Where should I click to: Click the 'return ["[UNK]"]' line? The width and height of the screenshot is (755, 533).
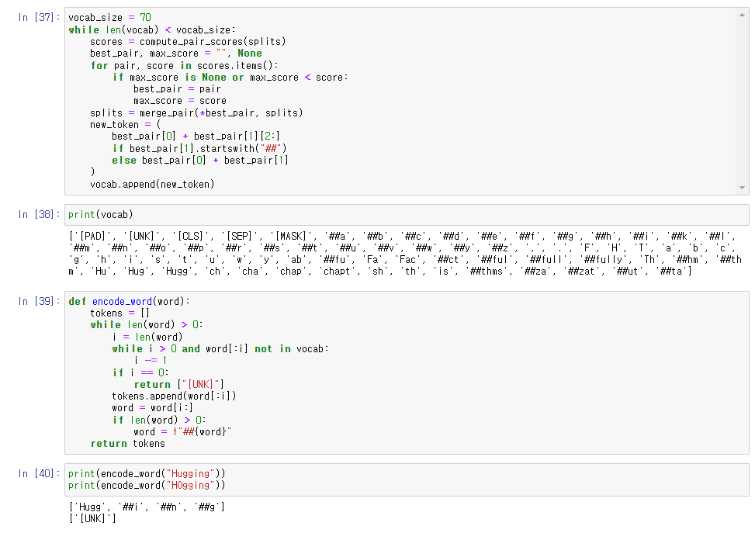[x=179, y=384]
